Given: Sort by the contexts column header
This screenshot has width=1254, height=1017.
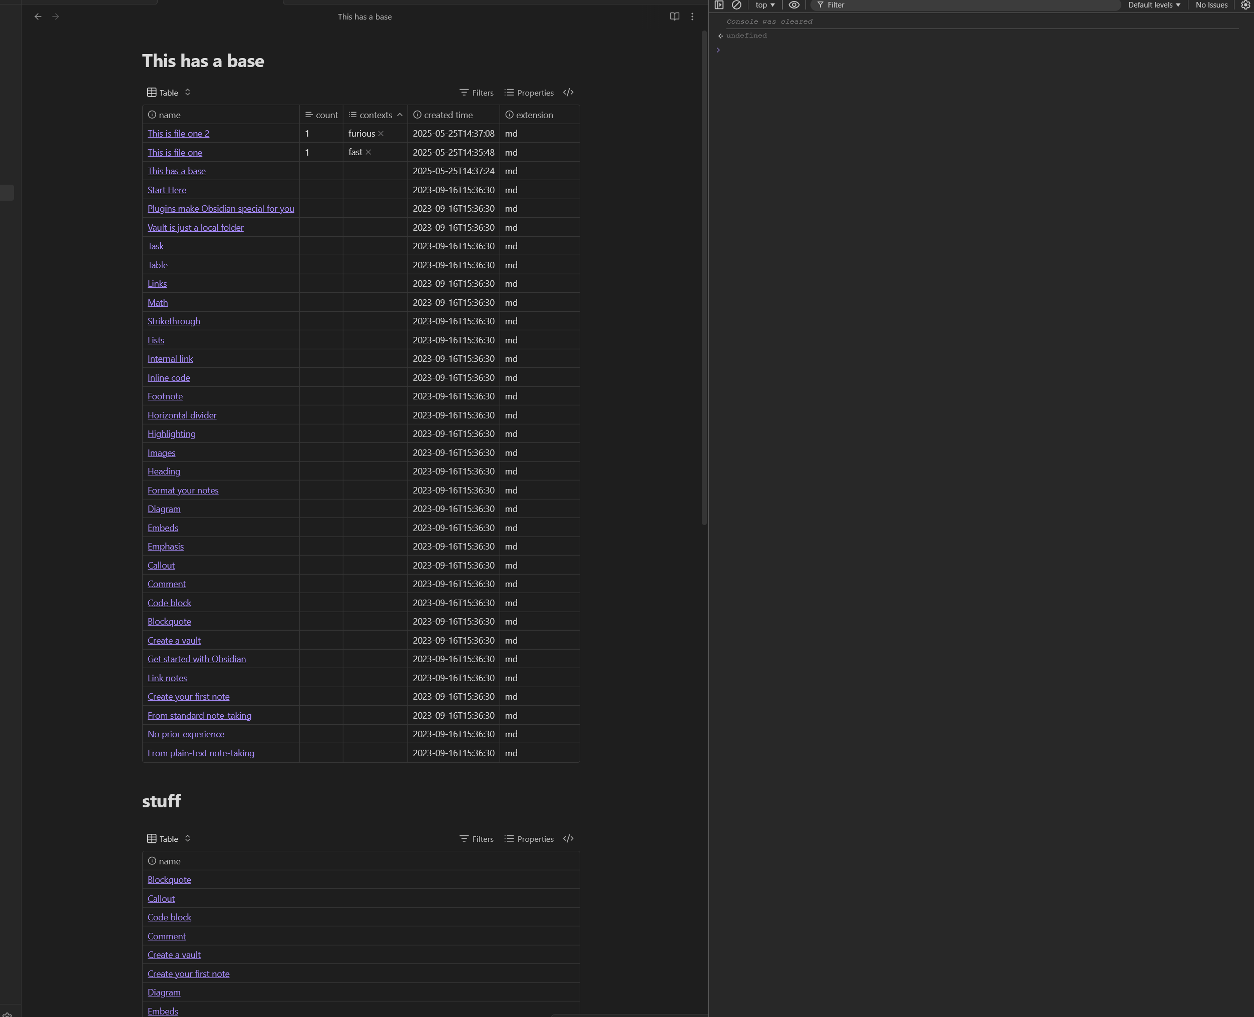Looking at the screenshot, I should click(x=375, y=115).
